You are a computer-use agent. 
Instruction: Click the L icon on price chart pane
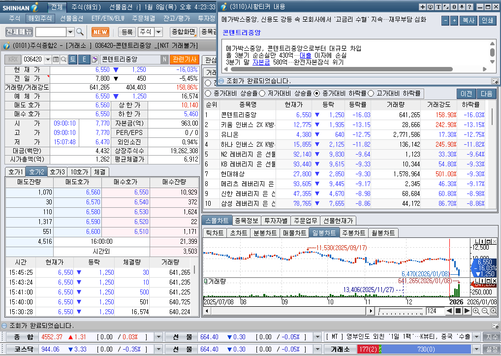[x=477, y=242]
